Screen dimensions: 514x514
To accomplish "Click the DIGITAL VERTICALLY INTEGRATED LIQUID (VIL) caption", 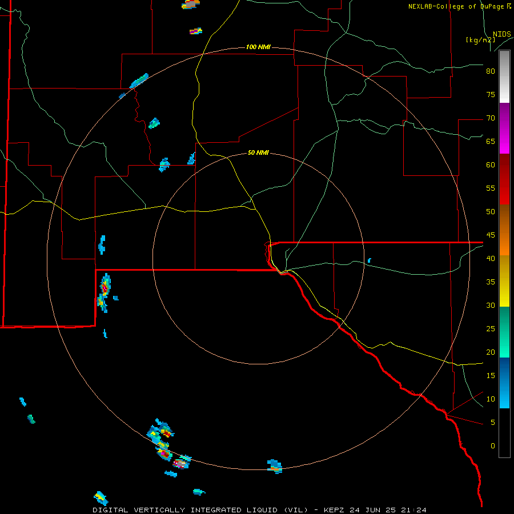I will pyautogui.click(x=200, y=510).
